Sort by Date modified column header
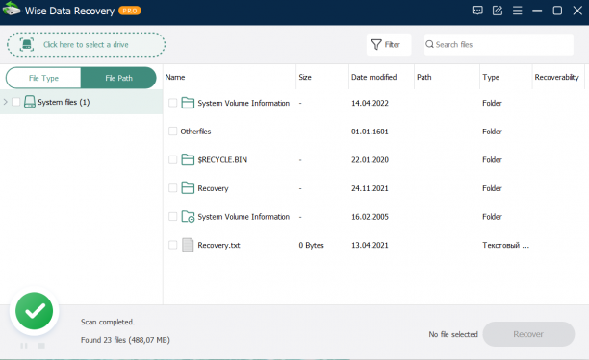 point(381,77)
